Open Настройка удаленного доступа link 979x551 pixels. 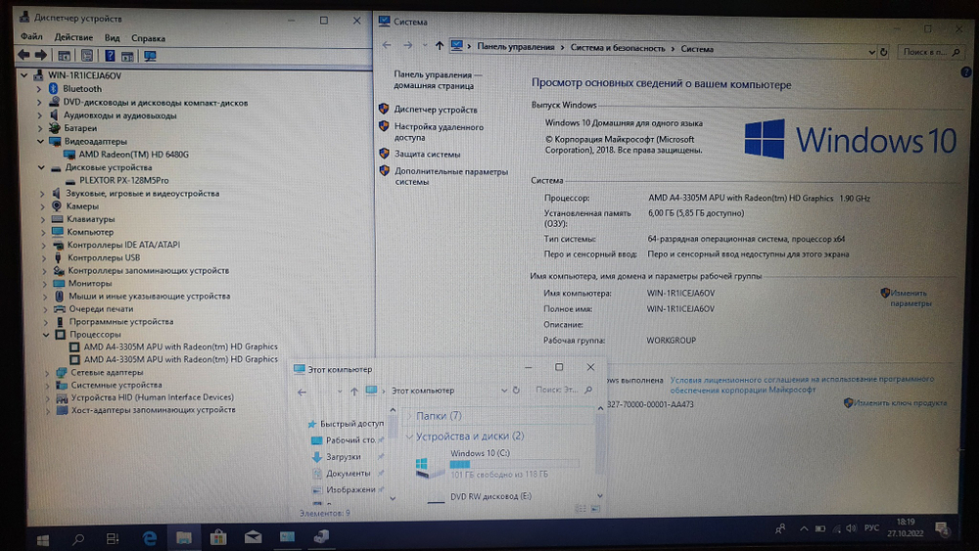tap(439, 132)
